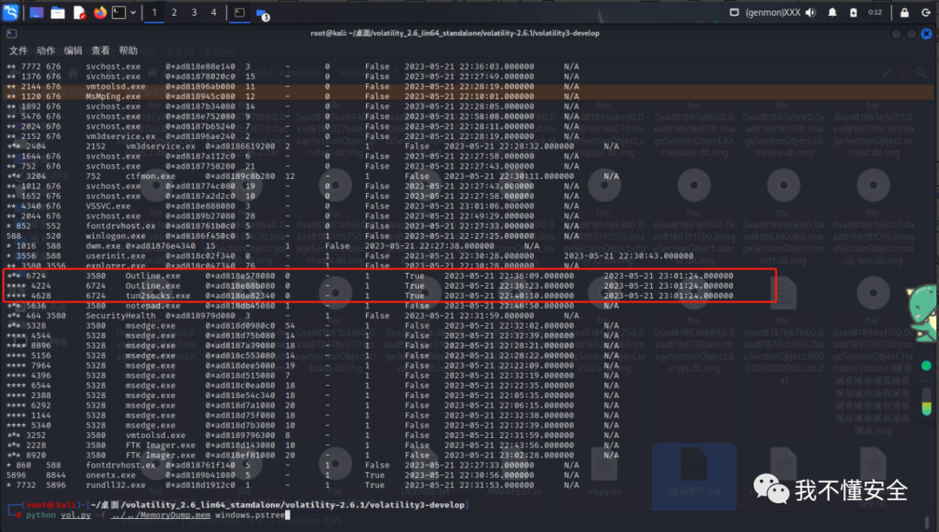Image resolution: width=939 pixels, height=532 pixels.
Task: Click windows.pstree in the command line
Action: (x=250, y=515)
